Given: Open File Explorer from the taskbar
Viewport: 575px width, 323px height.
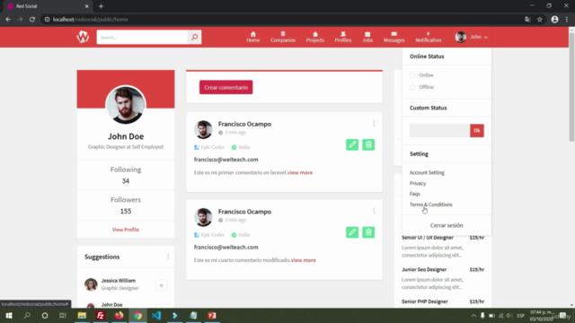Looking at the screenshot, I should [82, 315].
